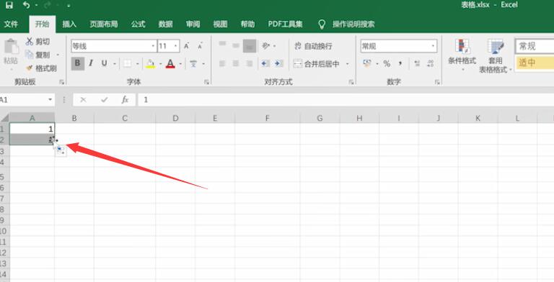Click 合并后居中 merge button
554x282 pixels.
tap(316, 64)
